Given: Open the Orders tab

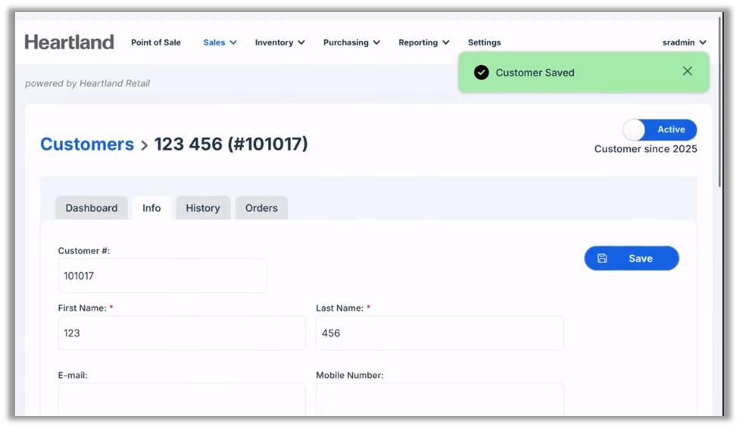Looking at the screenshot, I should click(x=261, y=208).
